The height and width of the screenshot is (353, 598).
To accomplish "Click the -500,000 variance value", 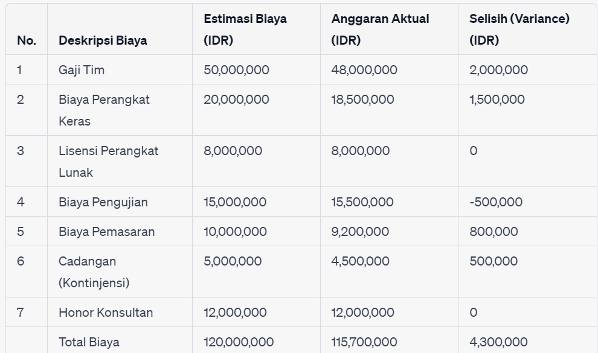I will 496,202.
